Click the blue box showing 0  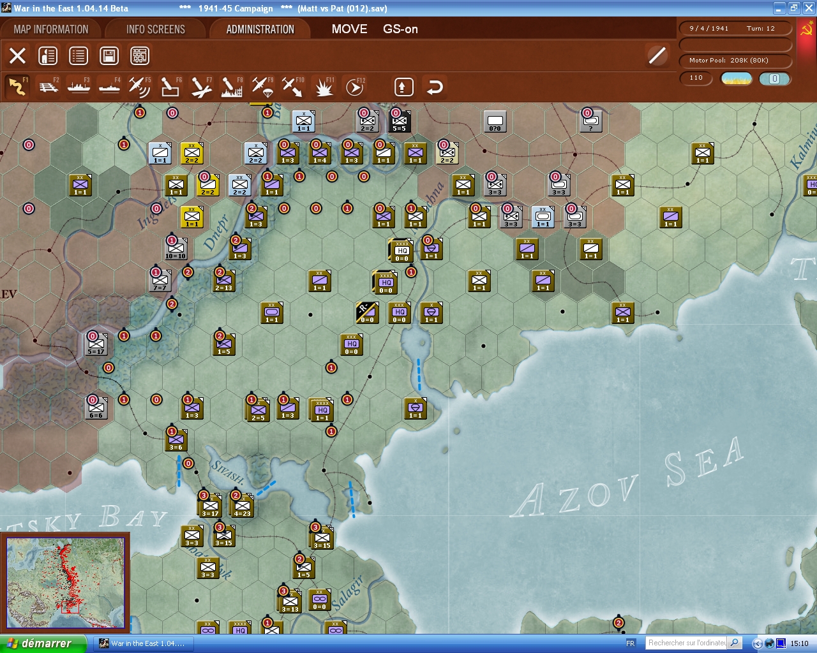pyautogui.click(x=774, y=78)
